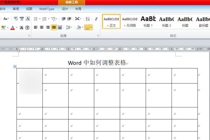This screenshot has width=210, height=140.
Task: Click the Numbering list icon
Action: 44,19
